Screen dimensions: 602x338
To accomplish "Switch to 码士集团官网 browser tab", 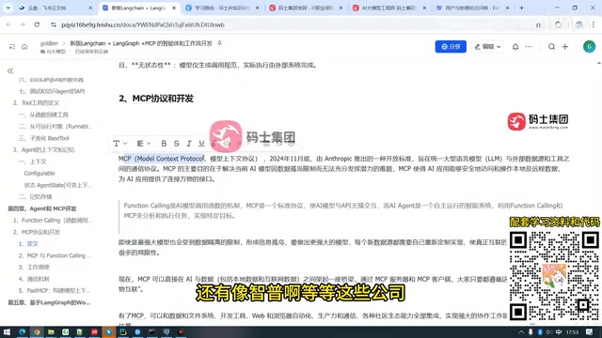I will 306,8.
